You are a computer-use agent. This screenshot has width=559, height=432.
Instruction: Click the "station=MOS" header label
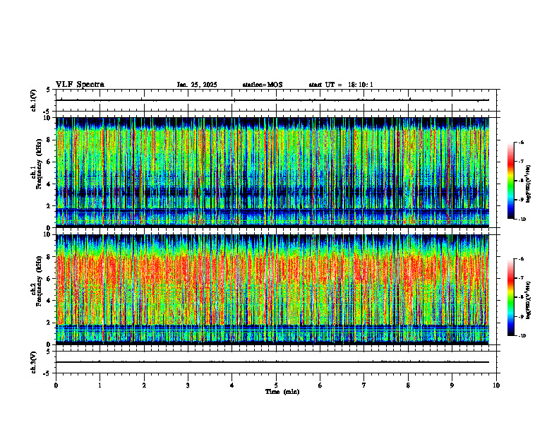(263, 85)
